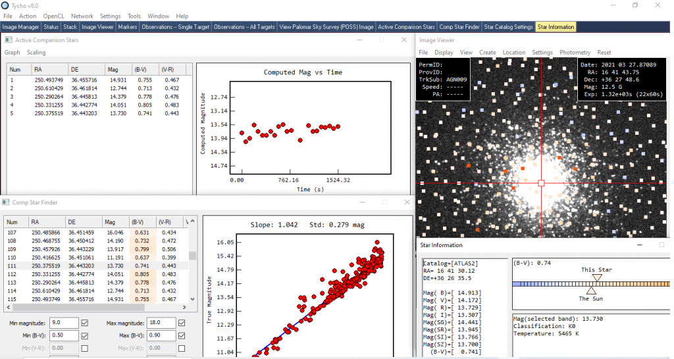Restore down the Tycho main window

[635, 5]
